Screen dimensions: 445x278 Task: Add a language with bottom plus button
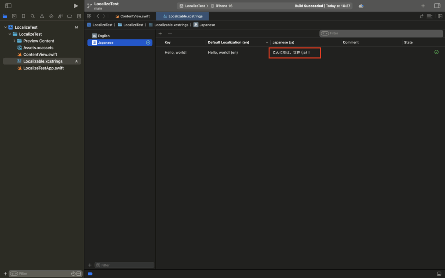coord(90,265)
